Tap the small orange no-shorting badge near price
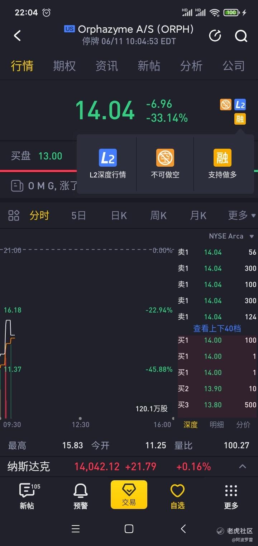Image resolution: width=258 pixels, height=546 pixels. pos(226,105)
